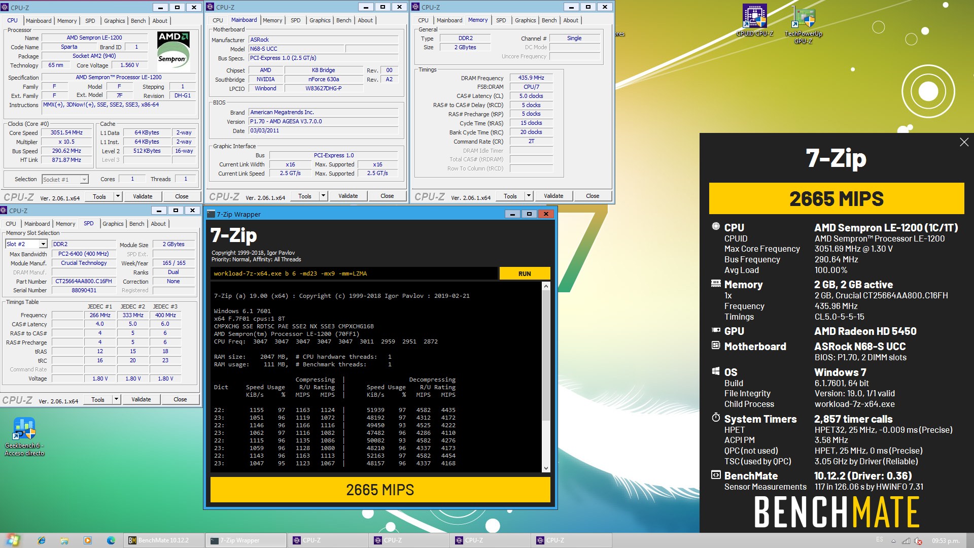Click BenchMate CPU chip icon
The height and width of the screenshot is (548, 974).
tap(716, 227)
